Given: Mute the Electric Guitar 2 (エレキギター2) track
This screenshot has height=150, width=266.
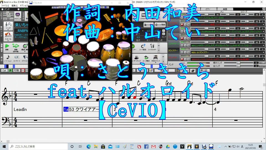Looking at the screenshot, I should click(x=182, y=45).
